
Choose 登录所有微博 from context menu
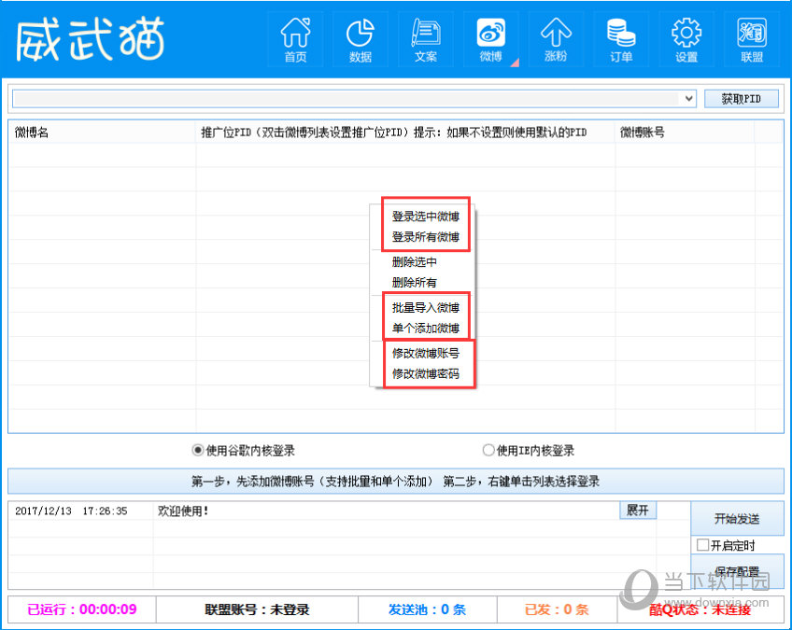425,237
